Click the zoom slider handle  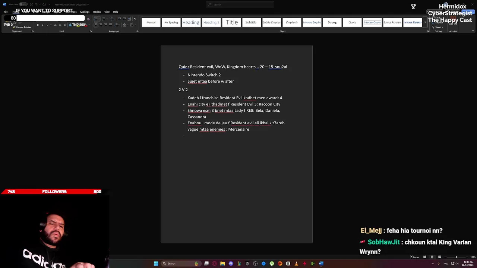pos(456,257)
